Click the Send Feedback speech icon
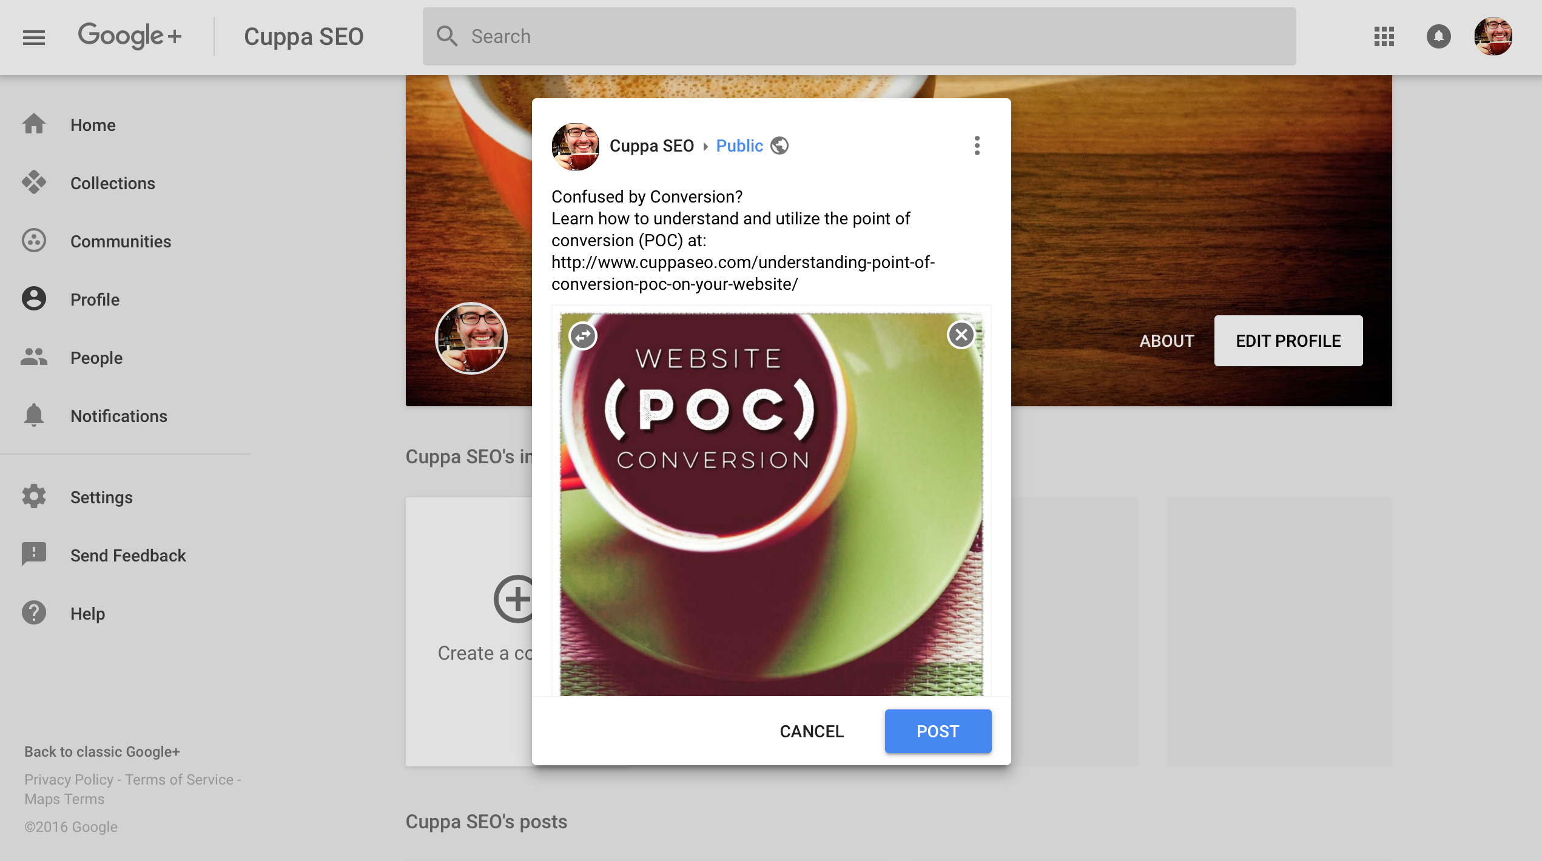This screenshot has height=861, width=1542. click(34, 555)
